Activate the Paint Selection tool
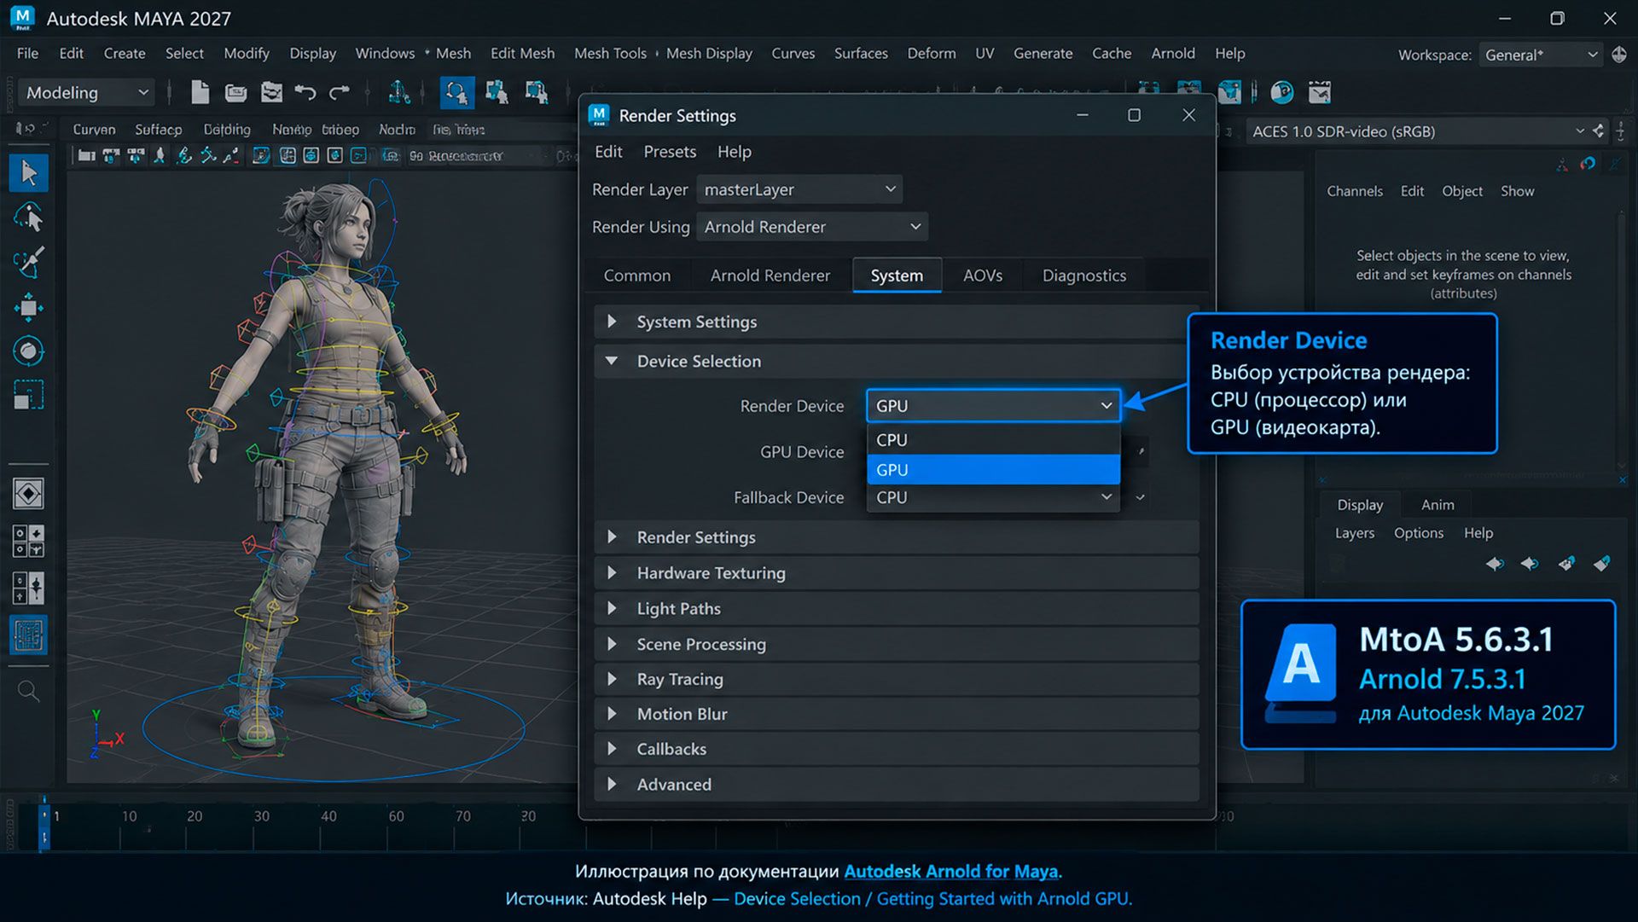 point(28,262)
